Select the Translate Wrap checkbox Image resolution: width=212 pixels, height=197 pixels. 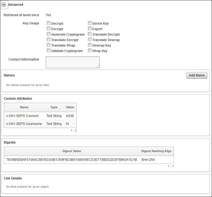pos(48,45)
